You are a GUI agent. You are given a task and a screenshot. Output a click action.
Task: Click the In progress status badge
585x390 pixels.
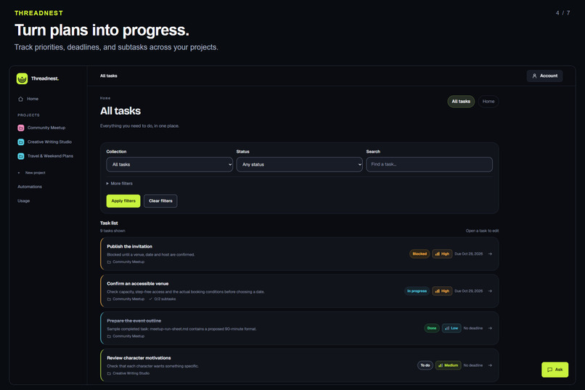click(417, 291)
